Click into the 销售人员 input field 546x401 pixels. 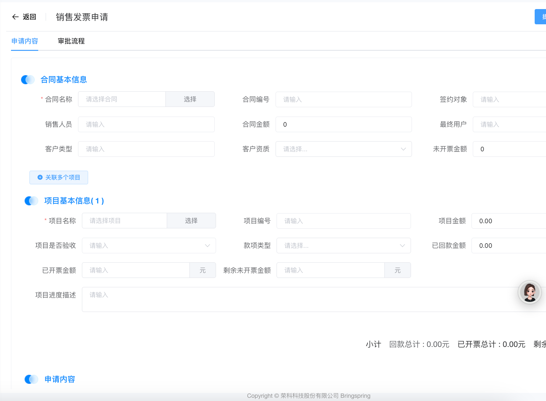[x=146, y=125]
